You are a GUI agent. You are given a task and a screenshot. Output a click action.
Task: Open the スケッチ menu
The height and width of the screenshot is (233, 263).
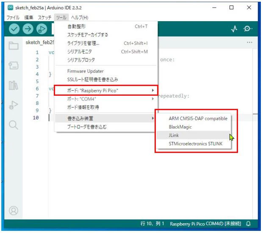44,17
